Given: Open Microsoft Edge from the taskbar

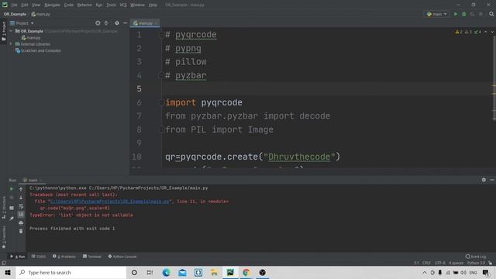Looking at the screenshot, I should 166,272.
